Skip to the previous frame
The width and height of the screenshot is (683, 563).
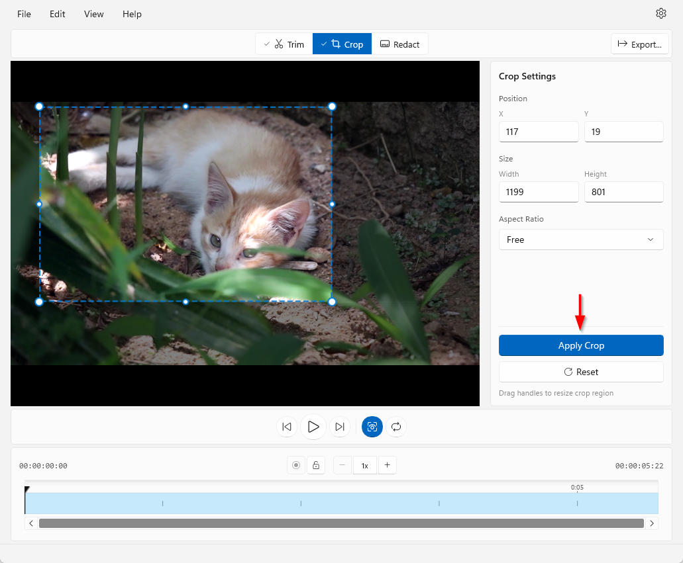pos(287,427)
